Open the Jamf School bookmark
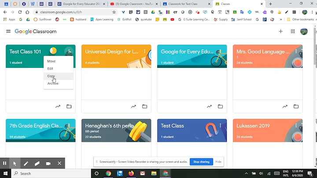 tap(242, 19)
